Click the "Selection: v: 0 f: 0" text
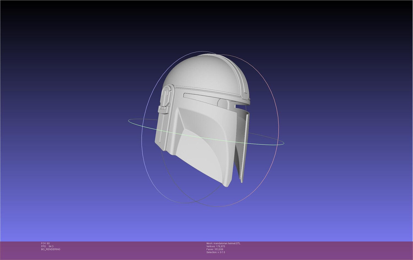The image size is (413, 260). tap(216, 252)
